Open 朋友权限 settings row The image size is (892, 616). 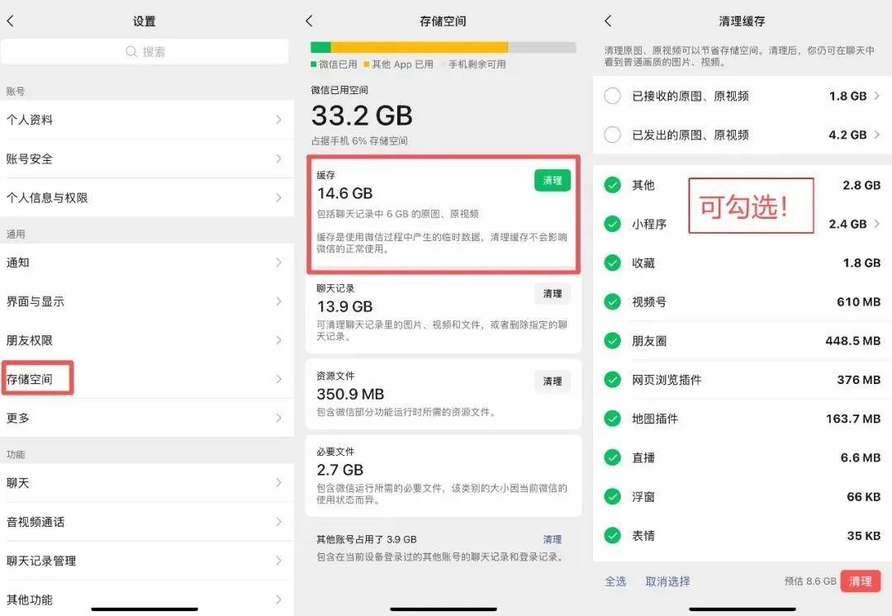[x=147, y=340]
